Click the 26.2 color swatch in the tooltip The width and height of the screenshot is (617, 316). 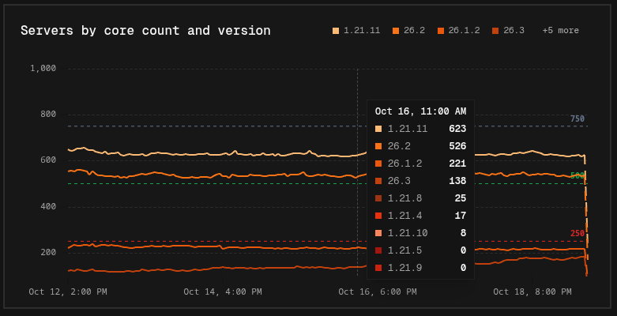pyautogui.click(x=378, y=146)
